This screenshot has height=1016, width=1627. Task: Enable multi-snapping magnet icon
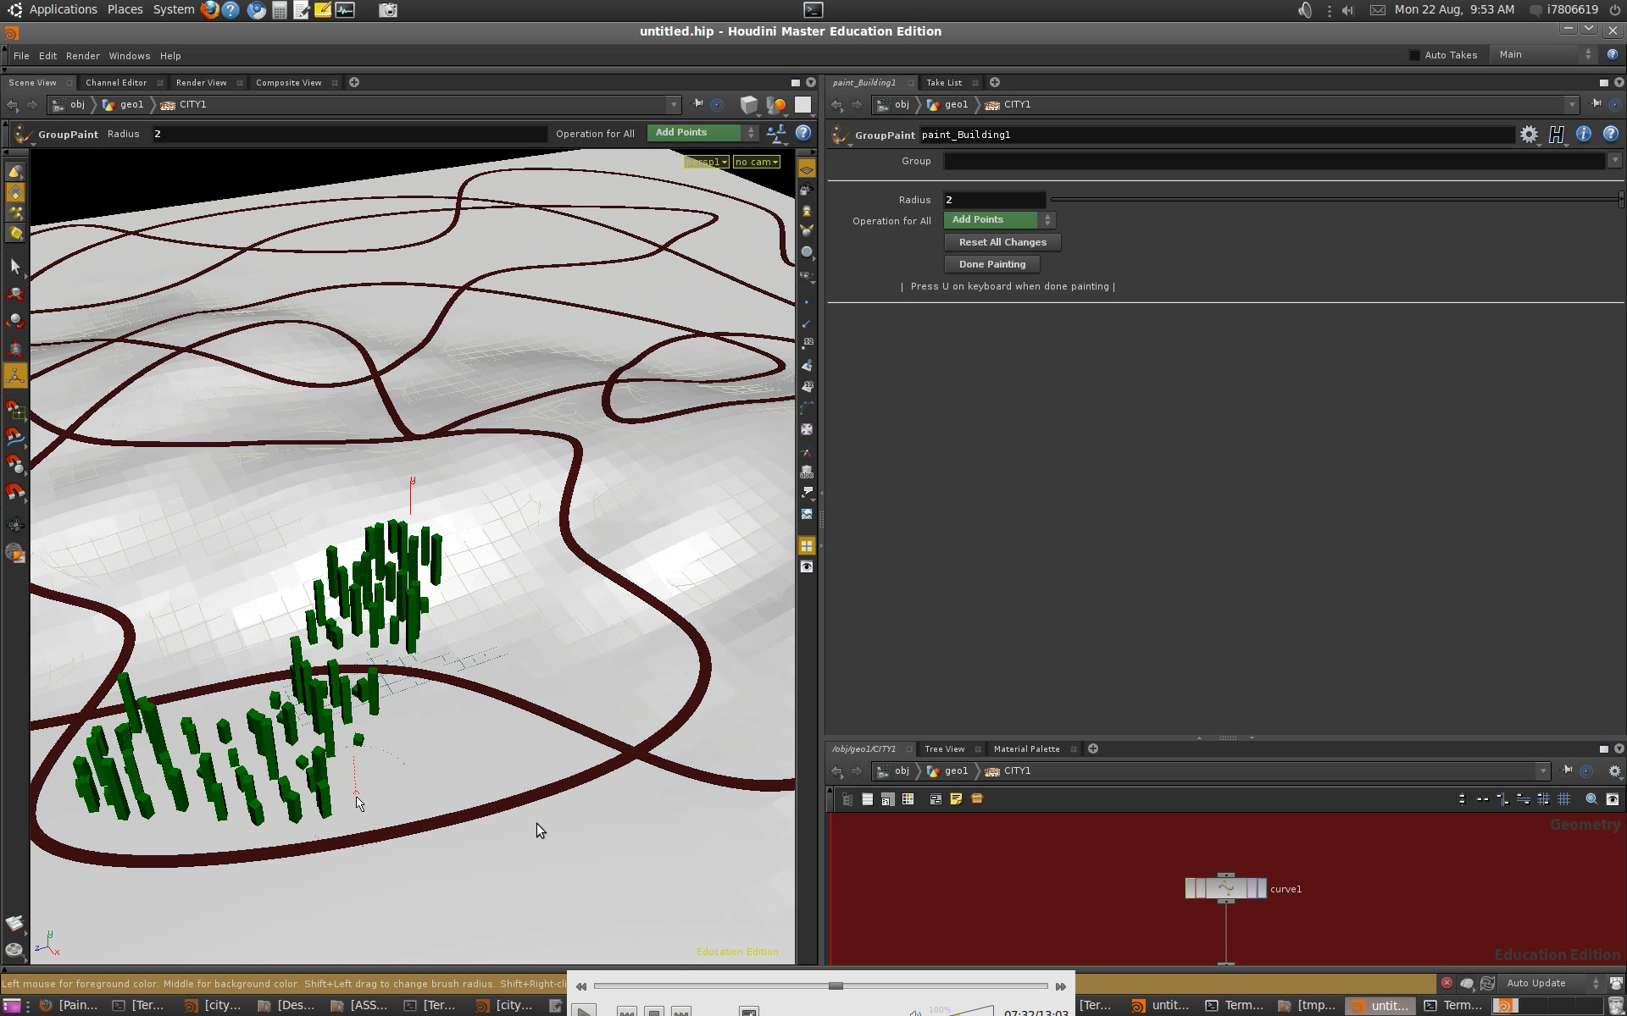[15, 491]
